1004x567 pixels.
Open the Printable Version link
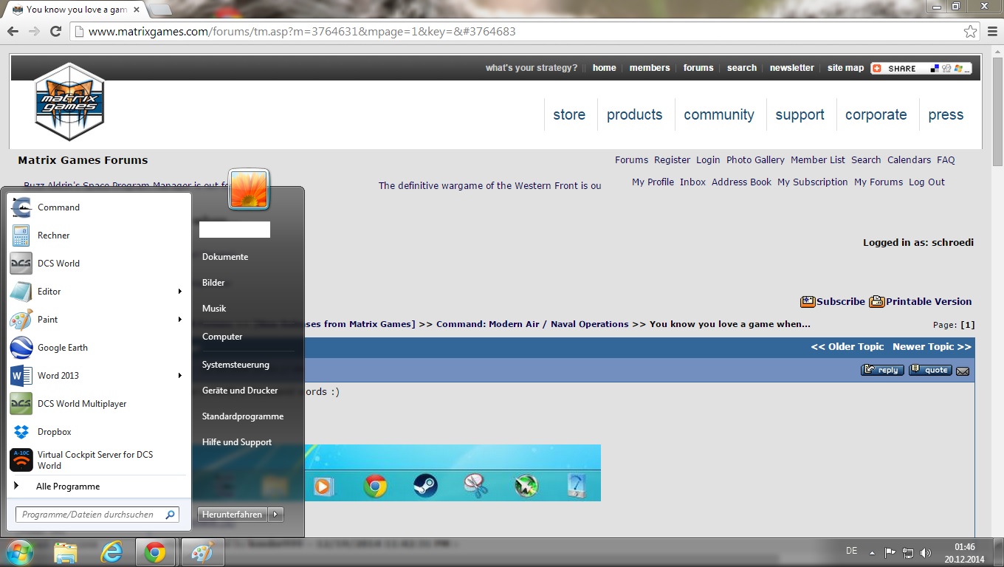[921, 301]
